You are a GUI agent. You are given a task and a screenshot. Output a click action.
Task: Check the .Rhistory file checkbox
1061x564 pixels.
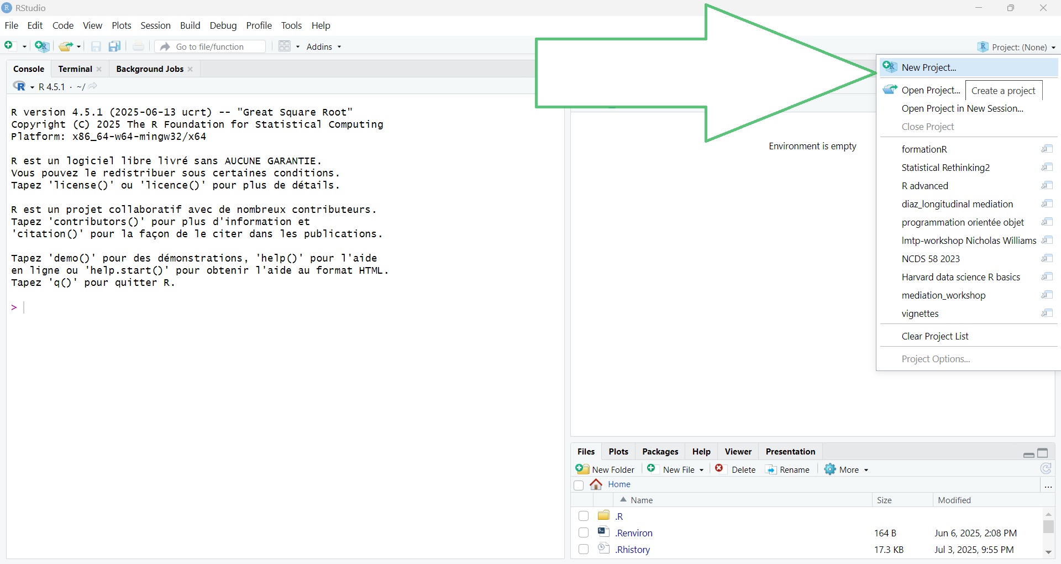coord(584,549)
